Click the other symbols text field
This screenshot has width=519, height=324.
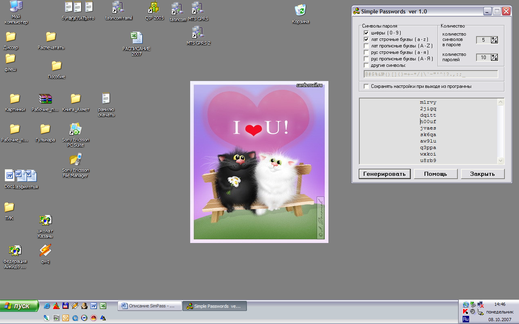(x=431, y=74)
